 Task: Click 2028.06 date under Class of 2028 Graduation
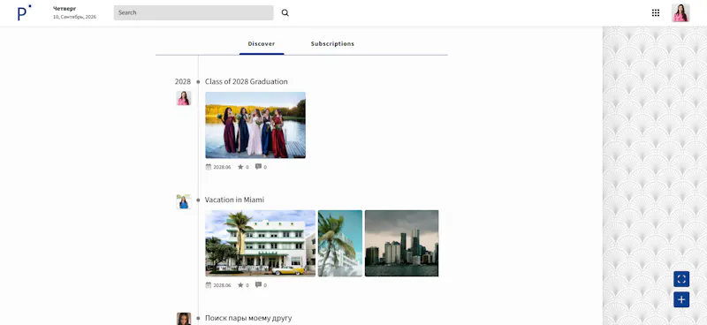point(222,167)
